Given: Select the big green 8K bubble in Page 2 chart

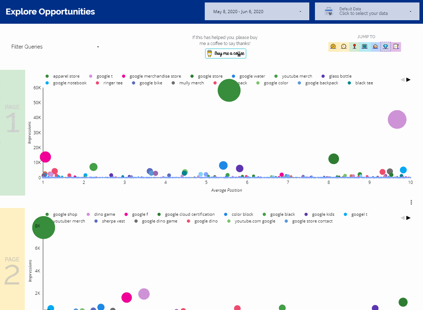Looking at the screenshot, I should (44, 227).
